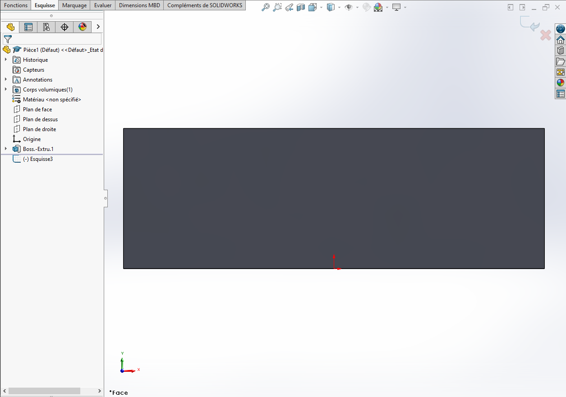Switch to the ConfigurationManager tab icon

coord(46,27)
